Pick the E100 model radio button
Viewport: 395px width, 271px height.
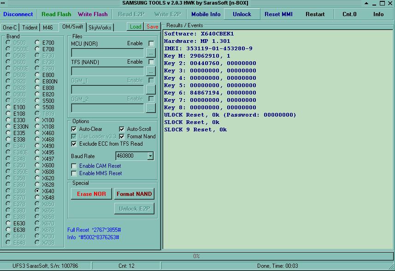[8, 107]
